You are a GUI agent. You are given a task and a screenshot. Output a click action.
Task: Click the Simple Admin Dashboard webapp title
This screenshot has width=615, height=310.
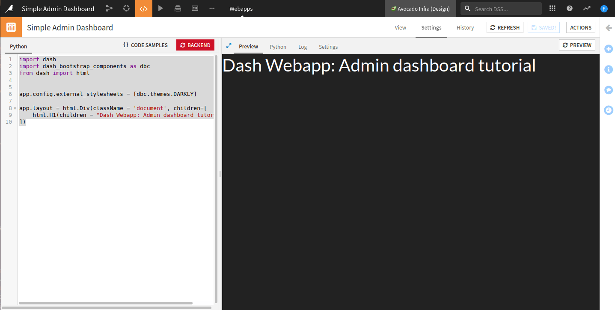click(70, 27)
